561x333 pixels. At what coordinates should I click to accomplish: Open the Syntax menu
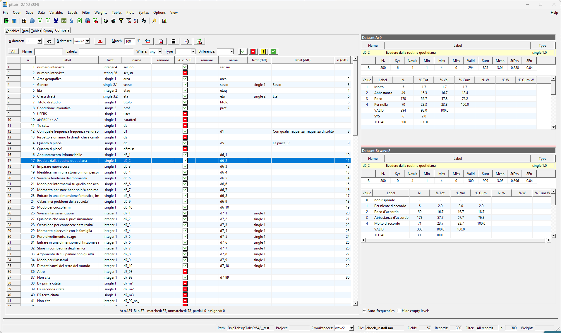tap(144, 13)
